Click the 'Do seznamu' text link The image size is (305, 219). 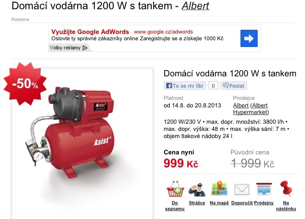[175, 206]
